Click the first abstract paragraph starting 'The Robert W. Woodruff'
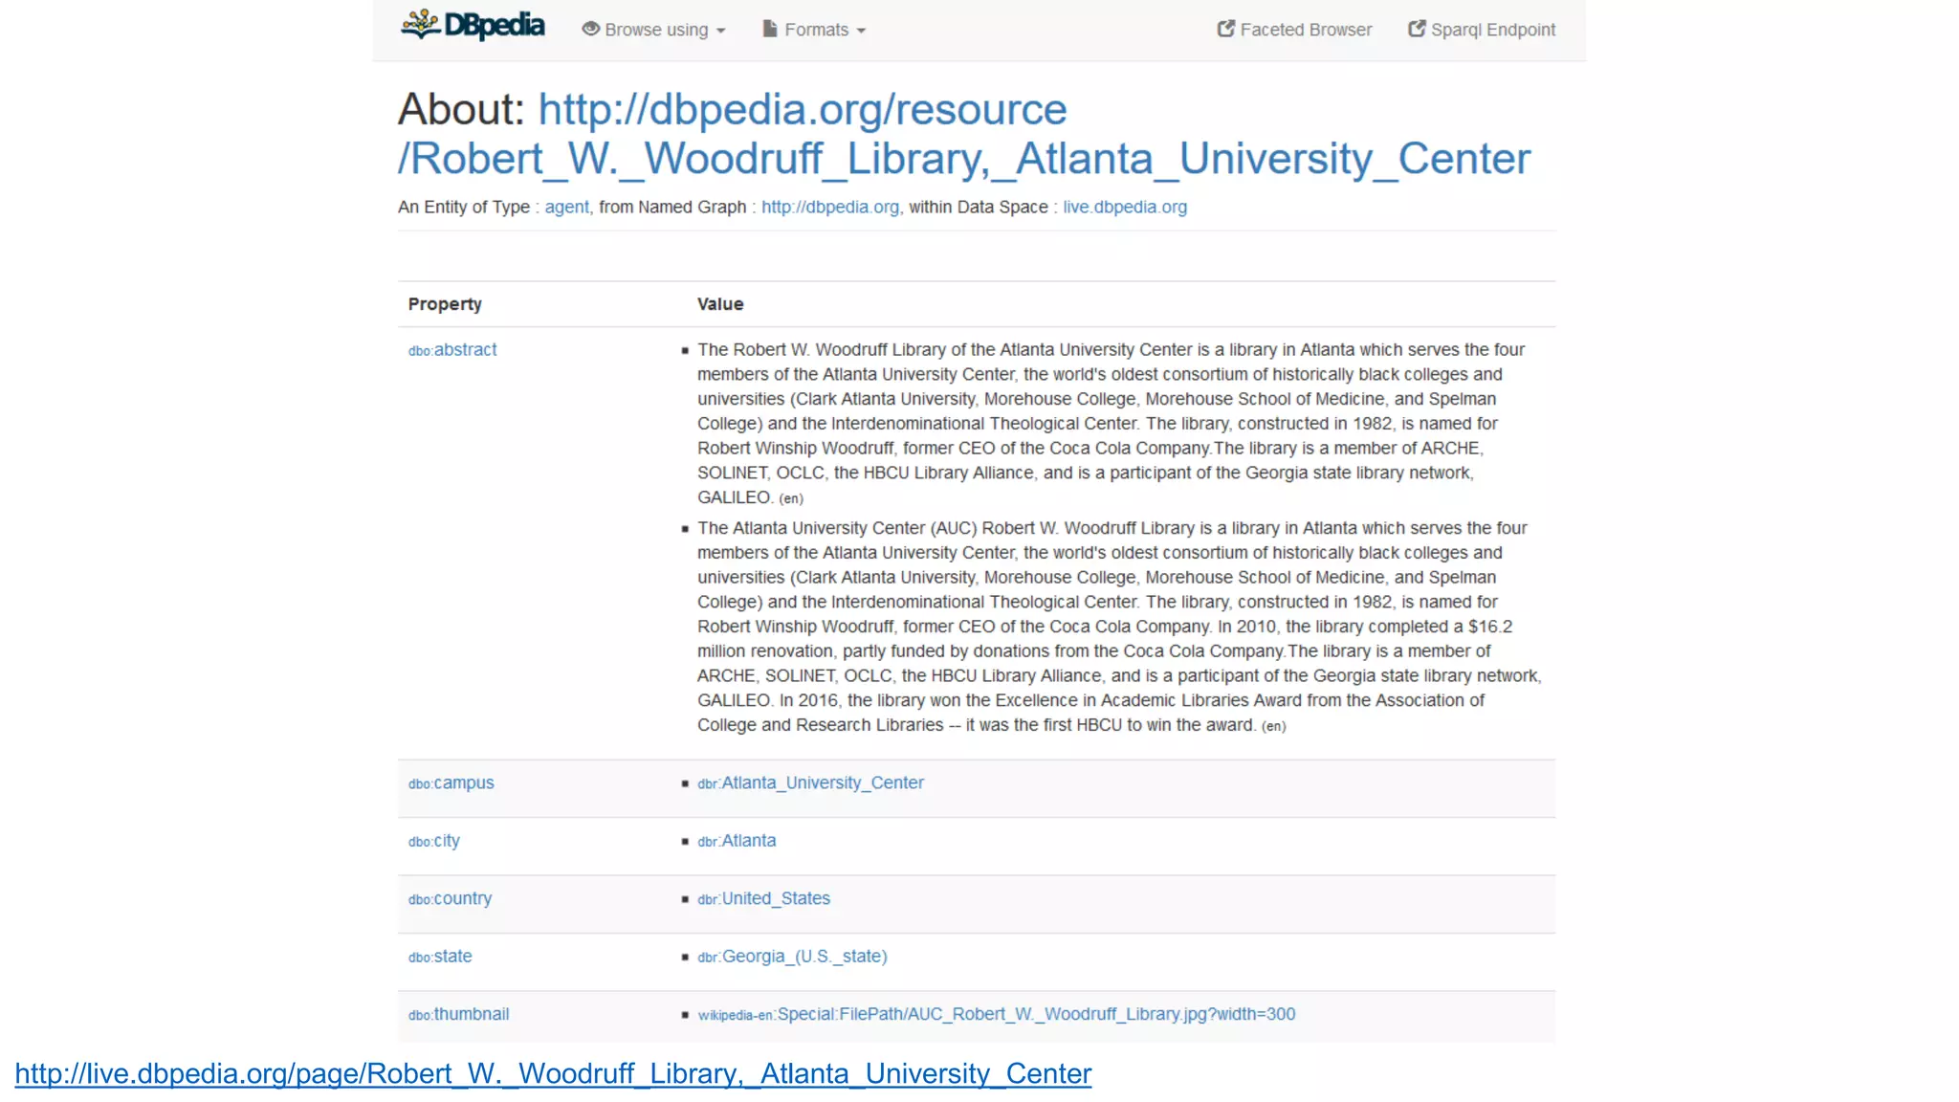1959x1102 pixels. tap(1111, 424)
